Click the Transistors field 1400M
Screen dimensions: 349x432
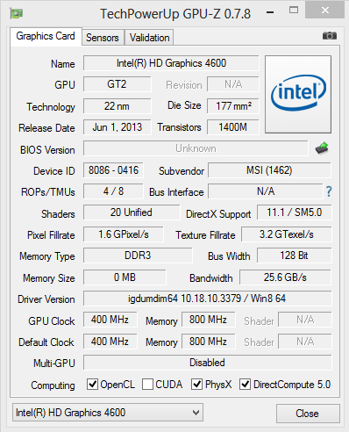233,127
